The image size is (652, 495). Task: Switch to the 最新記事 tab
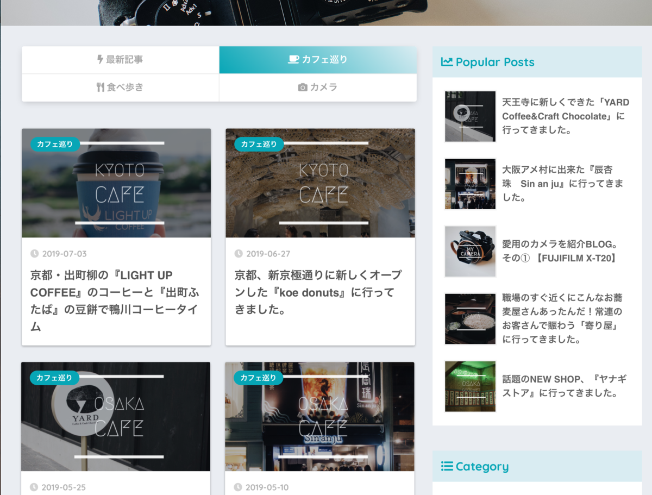(120, 60)
